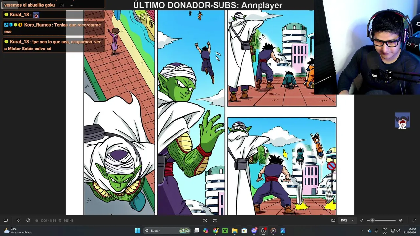Switch the ESP LAA input language

pyautogui.click(x=385, y=231)
